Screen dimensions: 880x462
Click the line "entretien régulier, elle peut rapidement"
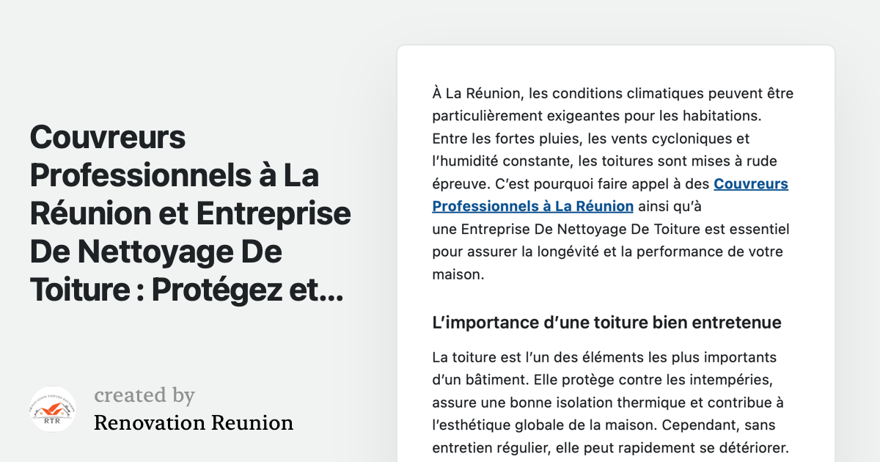pyautogui.click(x=609, y=447)
